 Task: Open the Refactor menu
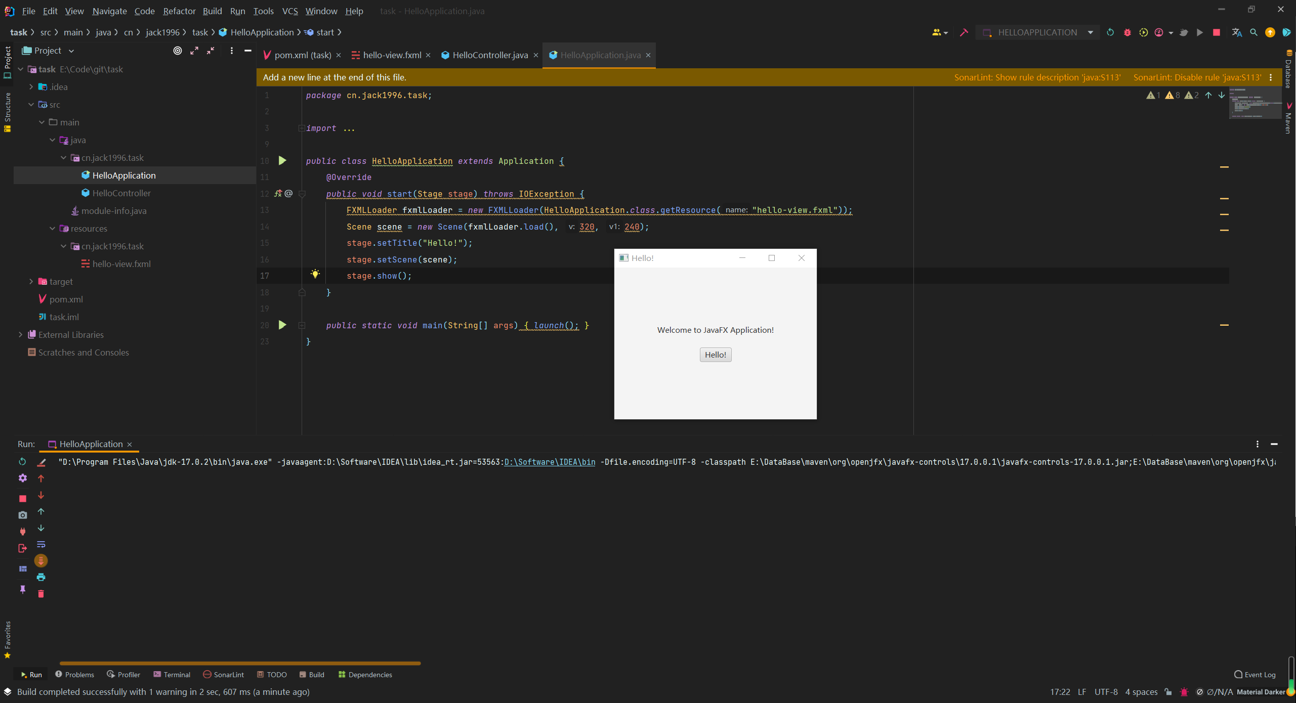click(x=179, y=11)
